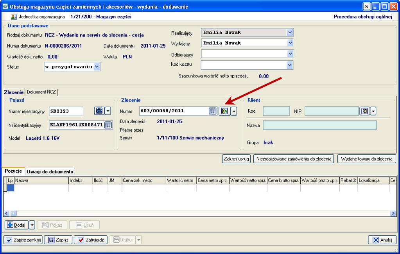Click the table's horizontal scrollbar right arrow

[393, 213]
